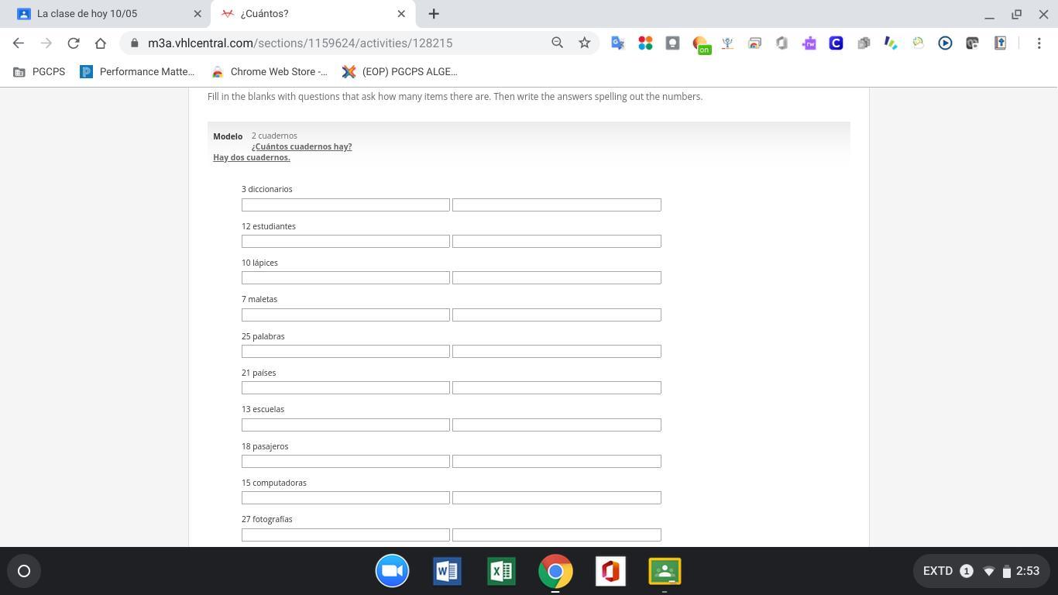Image resolution: width=1058 pixels, height=595 pixels.
Task: Click the question field for 12 estudiantes
Action: [x=345, y=241]
